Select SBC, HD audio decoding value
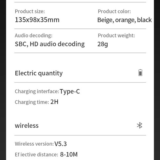The width and height of the screenshot is (160, 160). click(50, 44)
